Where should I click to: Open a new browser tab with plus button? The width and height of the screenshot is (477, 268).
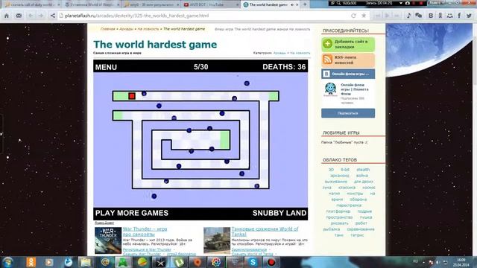pos(305,4)
